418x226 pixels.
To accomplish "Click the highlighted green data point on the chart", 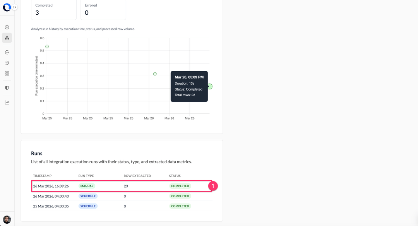I will tap(209, 86).
